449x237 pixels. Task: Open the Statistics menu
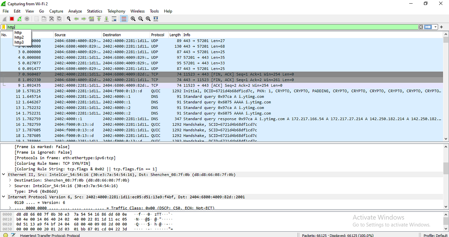pyautogui.click(x=94, y=11)
